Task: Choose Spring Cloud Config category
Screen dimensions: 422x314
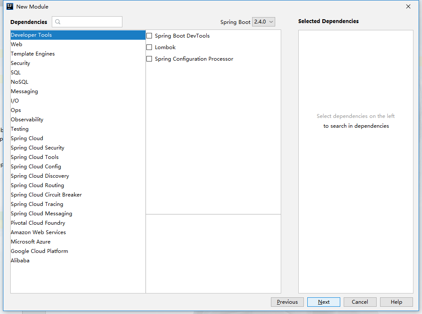Action: pos(78,167)
